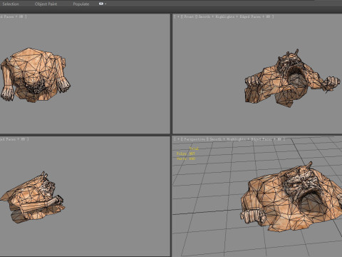
Task: Select the creature model in the bottom-left viewport
Action: click(33, 198)
